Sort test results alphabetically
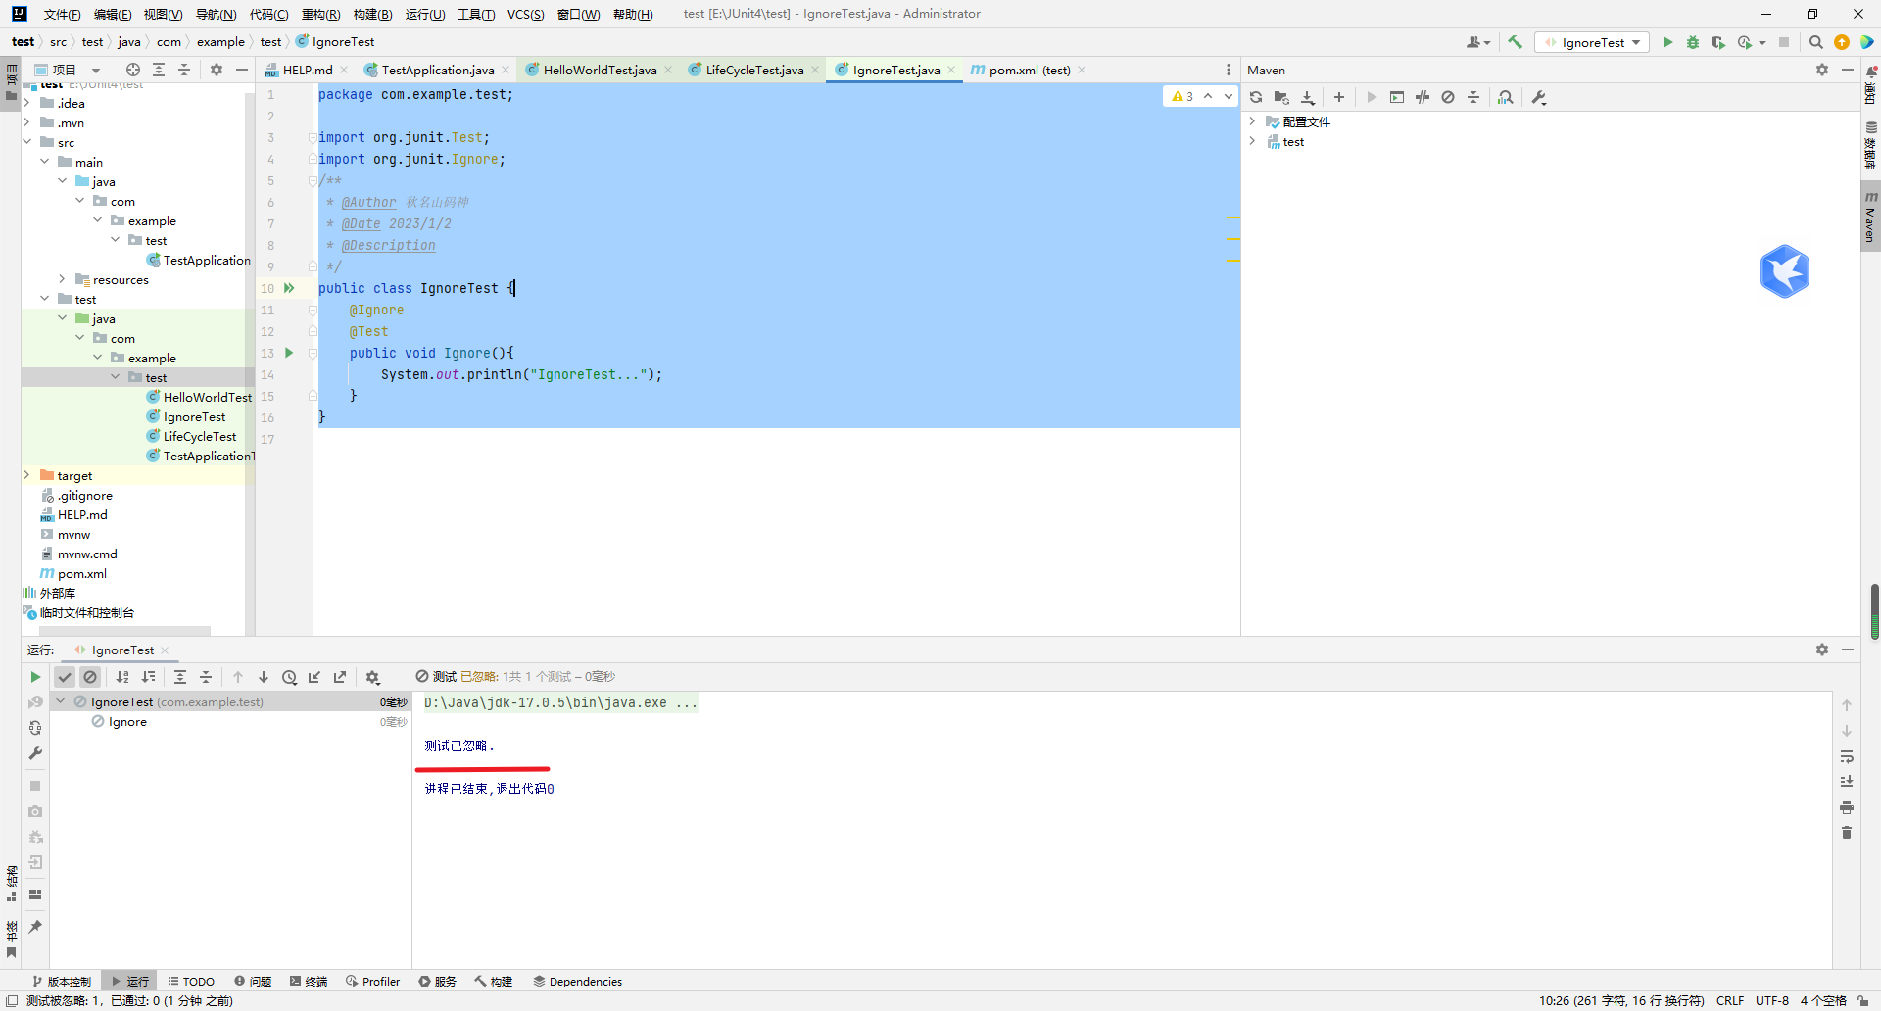 point(122,677)
